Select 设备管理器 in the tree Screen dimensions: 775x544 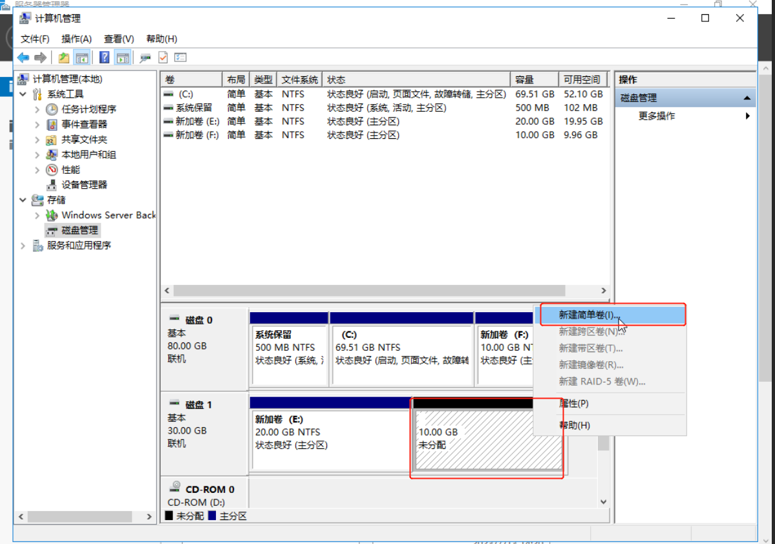pyautogui.click(x=84, y=185)
